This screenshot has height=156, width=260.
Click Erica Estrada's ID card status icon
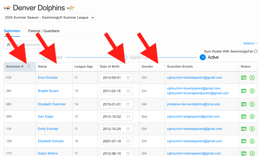[x=244, y=78]
